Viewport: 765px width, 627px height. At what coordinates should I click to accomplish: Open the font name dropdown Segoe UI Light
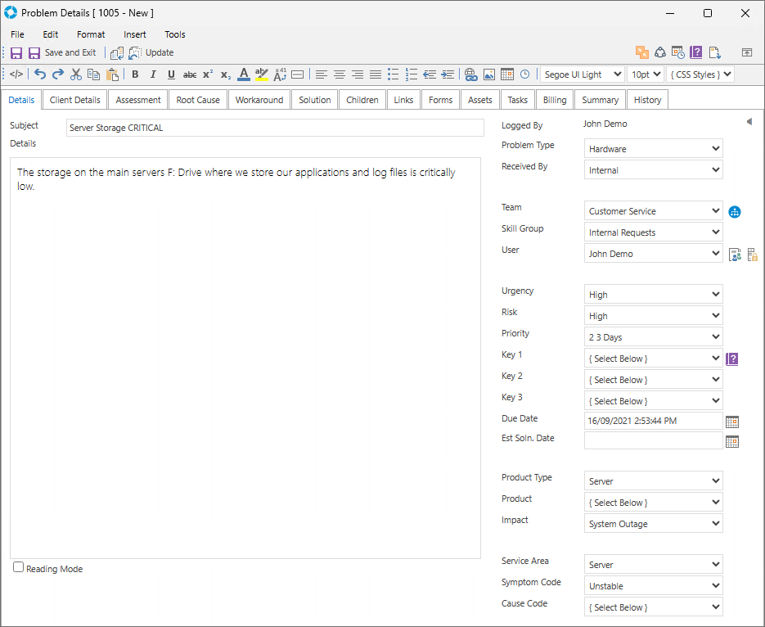pyautogui.click(x=581, y=74)
